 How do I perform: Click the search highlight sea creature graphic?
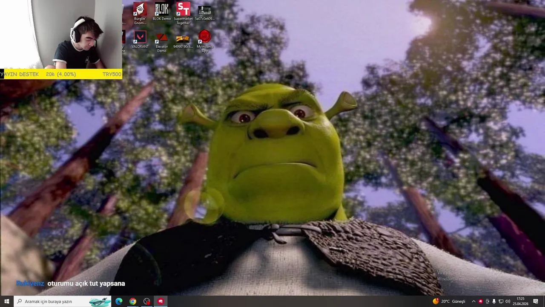[100, 302]
